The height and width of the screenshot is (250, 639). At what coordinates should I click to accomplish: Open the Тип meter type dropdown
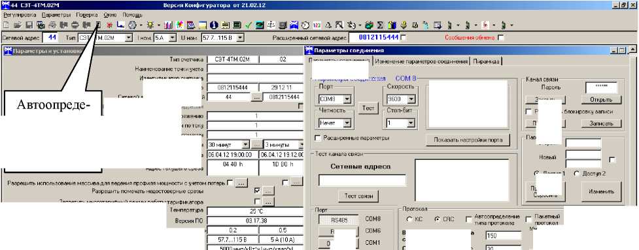pos(129,37)
